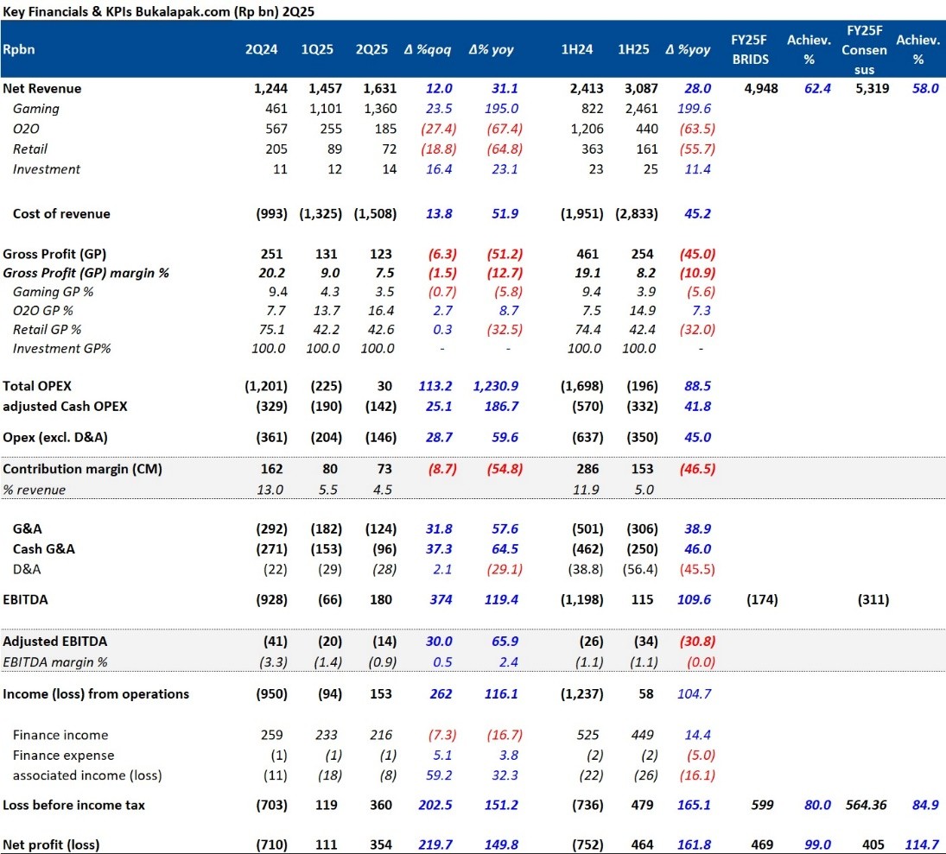Select the 2Q24 column header
946x854 pixels.
(261, 49)
